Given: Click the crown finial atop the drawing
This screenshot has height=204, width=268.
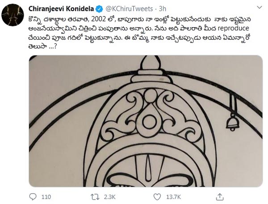Looking at the screenshot, I should click(151, 64).
